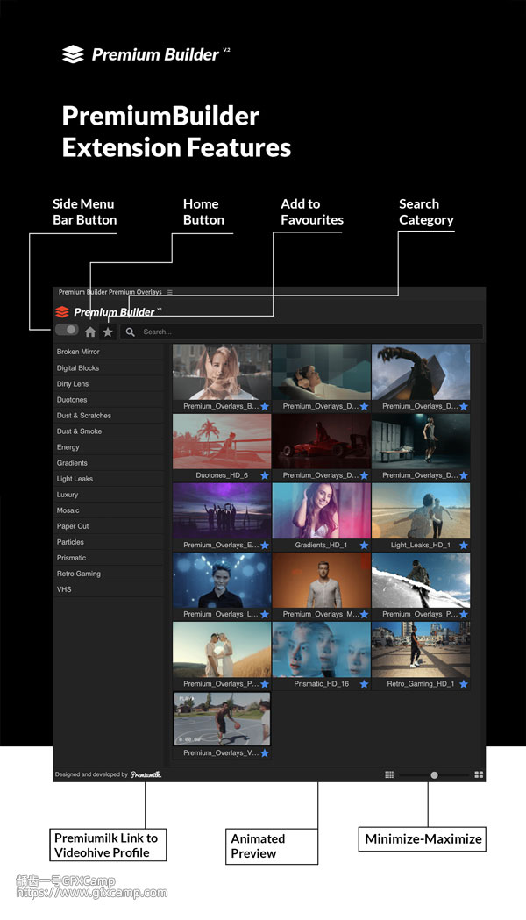Preview the Premium_Overlays_B broken mirror woman thumbnail

click(x=222, y=372)
